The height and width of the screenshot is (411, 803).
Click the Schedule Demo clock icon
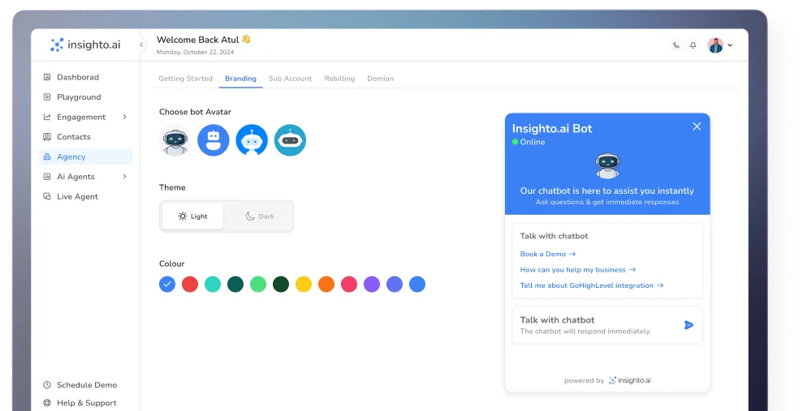[x=47, y=385]
